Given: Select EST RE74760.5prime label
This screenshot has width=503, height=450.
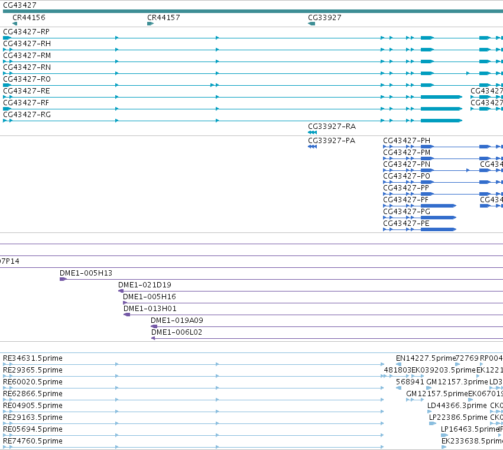Looking at the screenshot, I should point(33,442).
